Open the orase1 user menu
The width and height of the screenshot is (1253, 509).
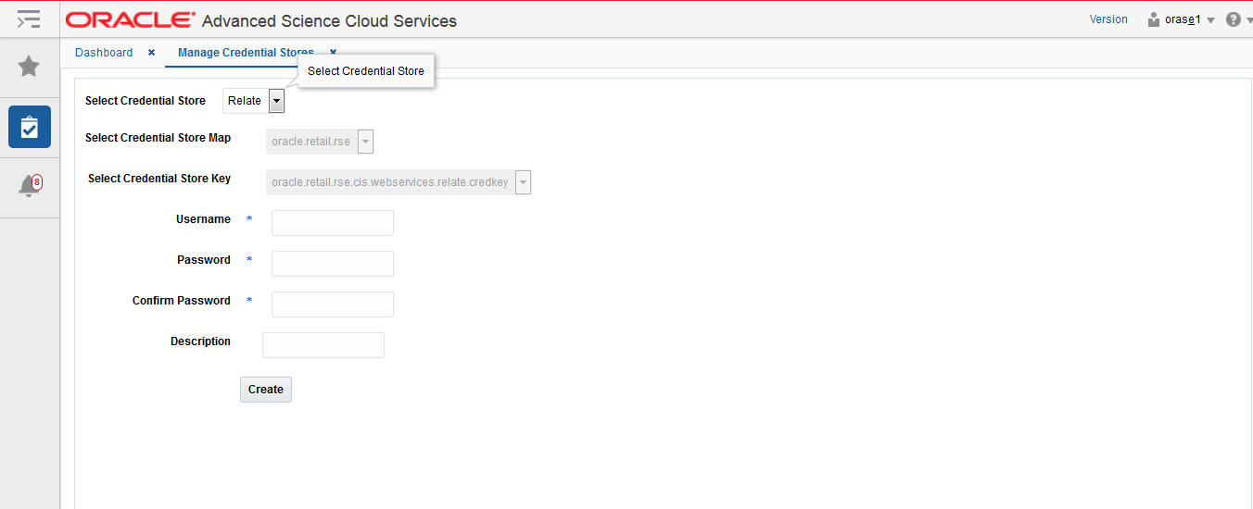click(x=1189, y=19)
